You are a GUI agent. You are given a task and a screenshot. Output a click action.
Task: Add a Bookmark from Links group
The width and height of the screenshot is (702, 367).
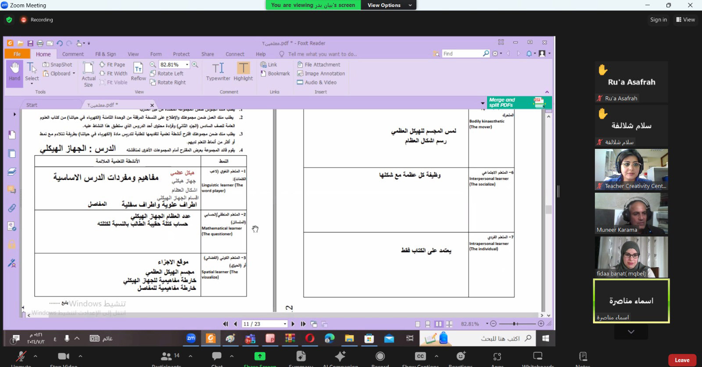(x=275, y=74)
